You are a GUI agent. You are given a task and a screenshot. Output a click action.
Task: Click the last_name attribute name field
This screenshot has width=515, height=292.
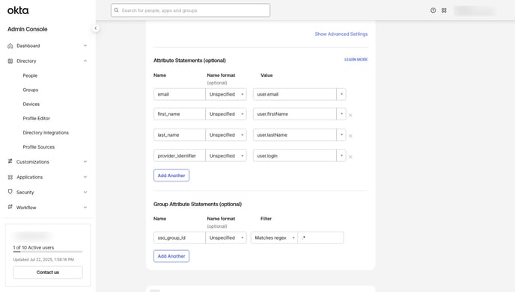pyautogui.click(x=180, y=135)
